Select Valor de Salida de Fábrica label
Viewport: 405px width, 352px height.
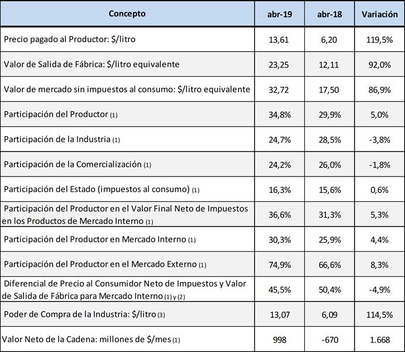click(91, 64)
